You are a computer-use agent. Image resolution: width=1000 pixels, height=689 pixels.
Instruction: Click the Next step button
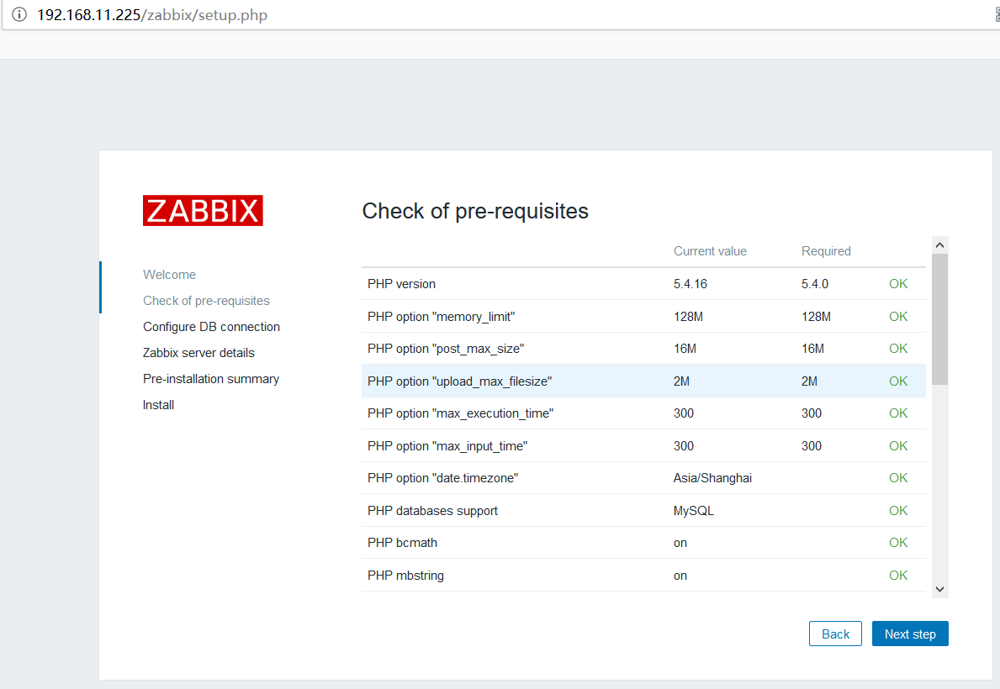point(909,634)
